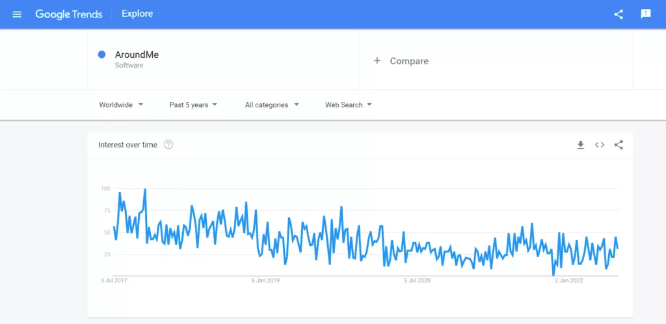Open the hamburger main menu
The image size is (666, 324).
pyautogui.click(x=17, y=14)
